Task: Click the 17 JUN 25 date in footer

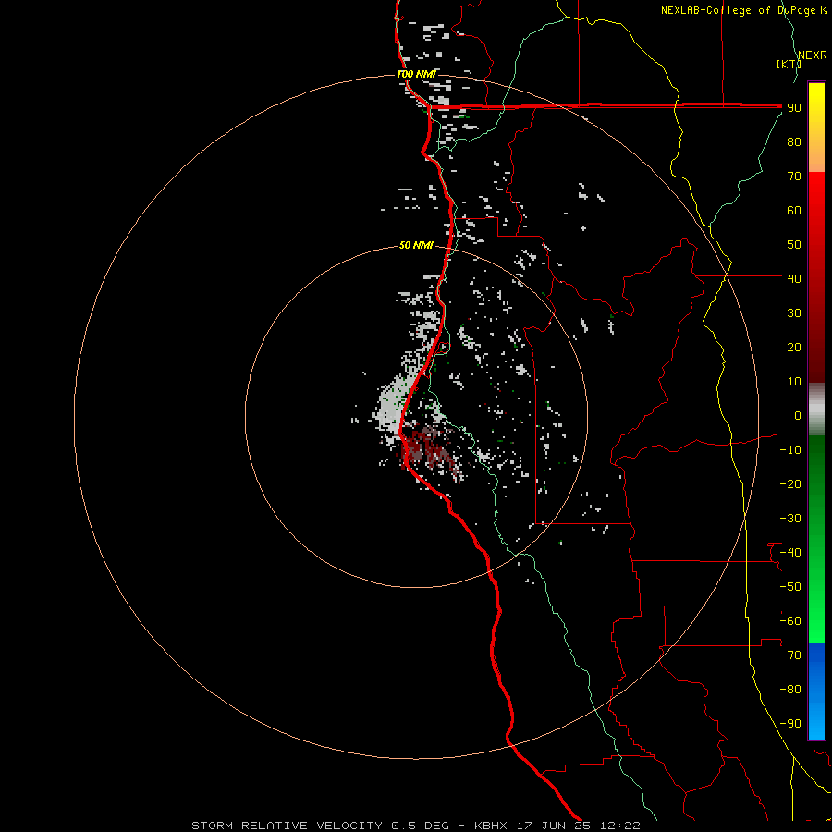Action: pos(554,826)
